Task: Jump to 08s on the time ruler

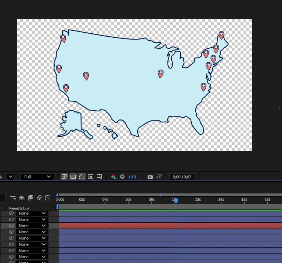Action: tap(152, 200)
